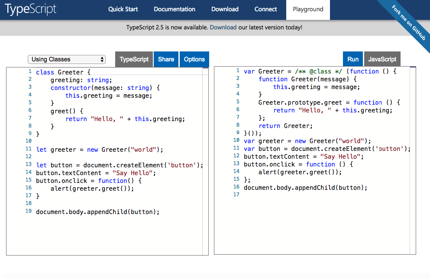
Task: Go to the Download page
Action: [x=225, y=10]
